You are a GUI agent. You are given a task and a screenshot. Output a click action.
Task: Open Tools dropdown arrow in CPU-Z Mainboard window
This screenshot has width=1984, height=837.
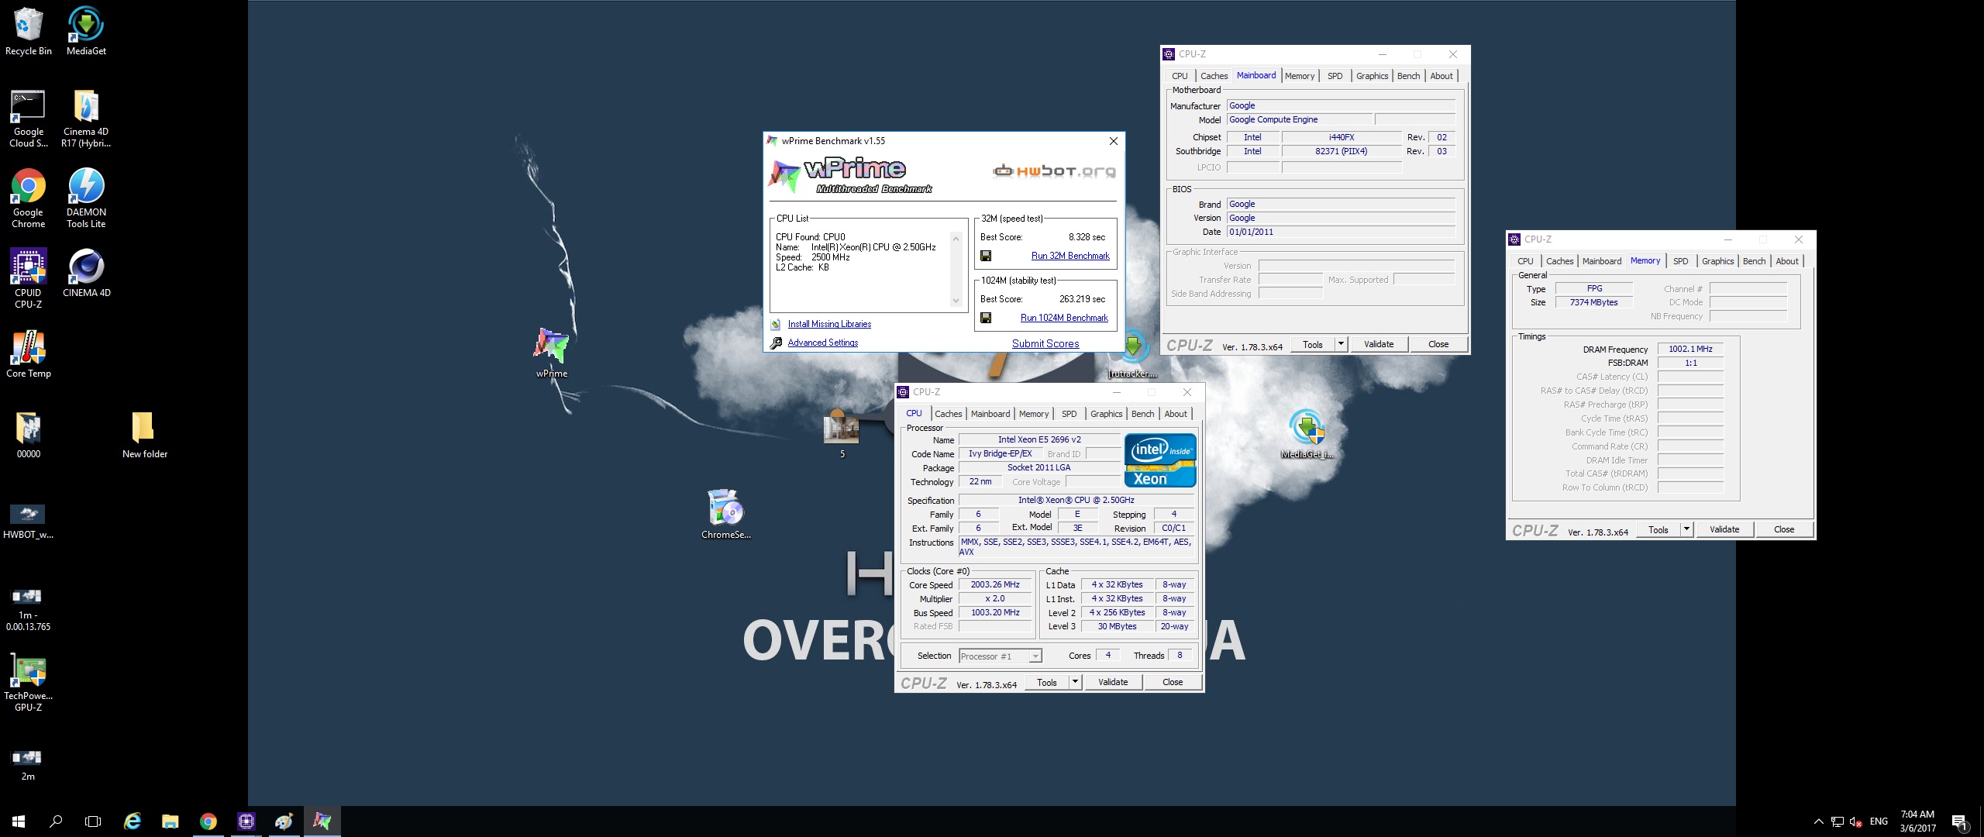coord(1341,344)
